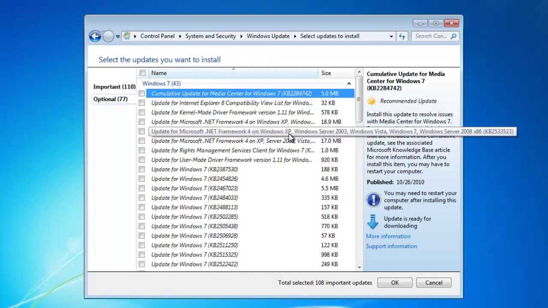Check Rights Management Services Client update
The image size is (548, 308).
coord(142,150)
